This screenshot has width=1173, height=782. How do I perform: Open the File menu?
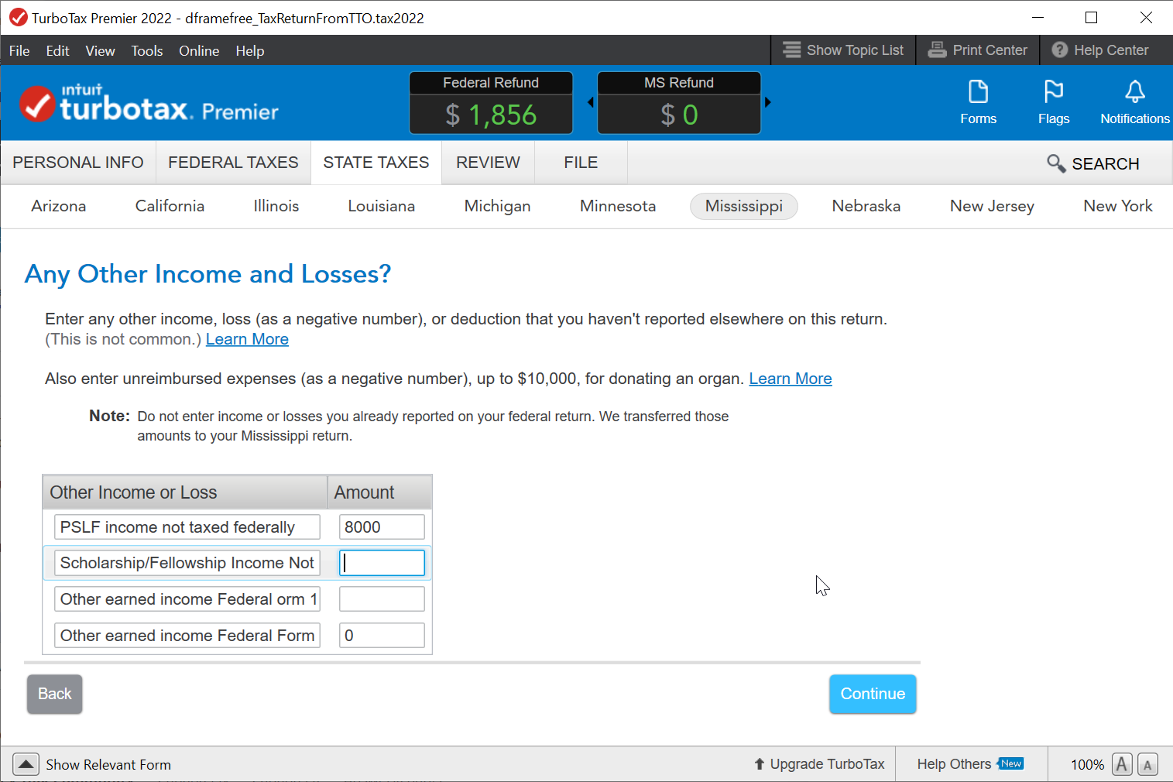coord(19,51)
